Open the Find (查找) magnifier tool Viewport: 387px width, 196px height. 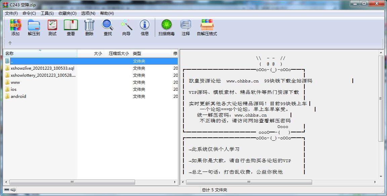[x=108, y=27]
